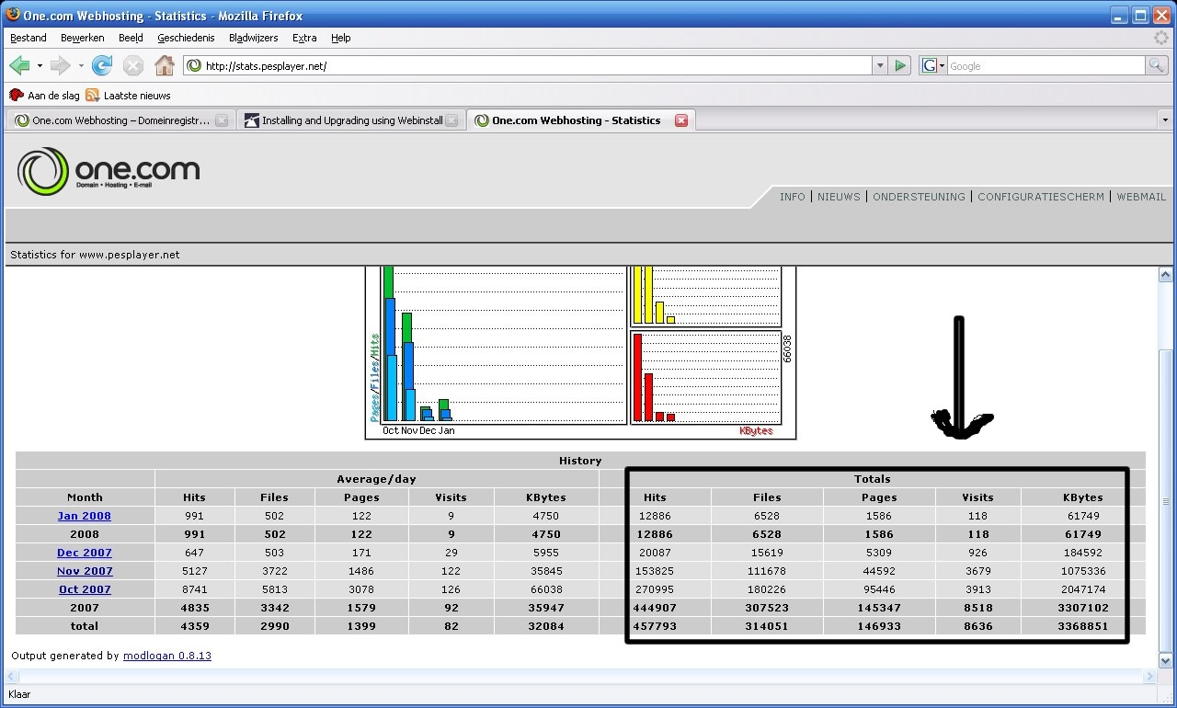This screenshot has width=1177, height=708.
Task: Open the Nov 2007 statistics link
Action: click(x=85, y=571)
